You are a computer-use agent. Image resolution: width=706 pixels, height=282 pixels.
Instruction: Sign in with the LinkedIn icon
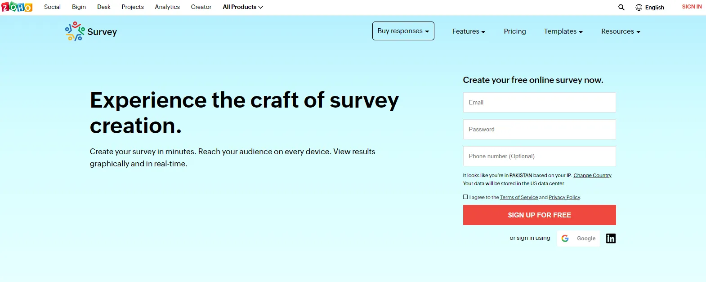click(x=611, y=239)
